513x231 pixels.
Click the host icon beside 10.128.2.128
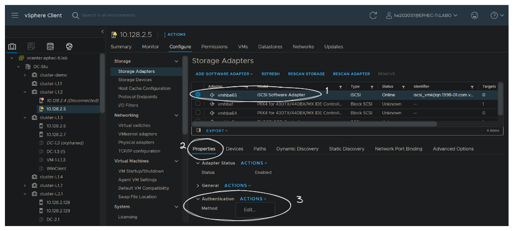pyautogui.click(x=41, y=202)
